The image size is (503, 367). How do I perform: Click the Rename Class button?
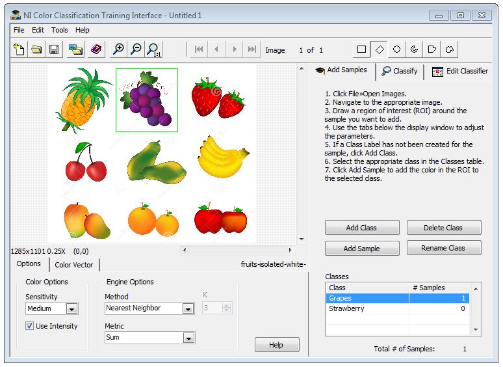click(x=443, y=248)
